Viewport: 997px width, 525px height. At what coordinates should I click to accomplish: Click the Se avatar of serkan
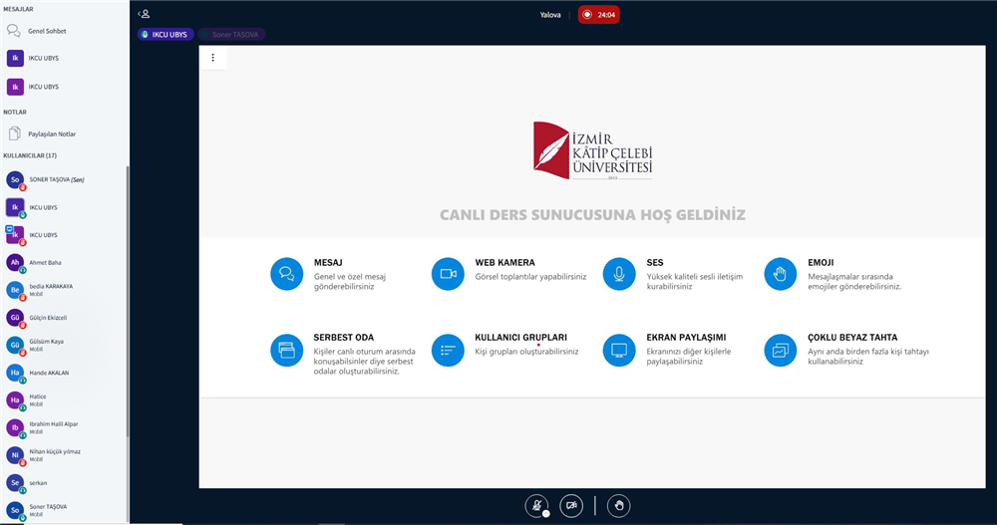(15, 482)
